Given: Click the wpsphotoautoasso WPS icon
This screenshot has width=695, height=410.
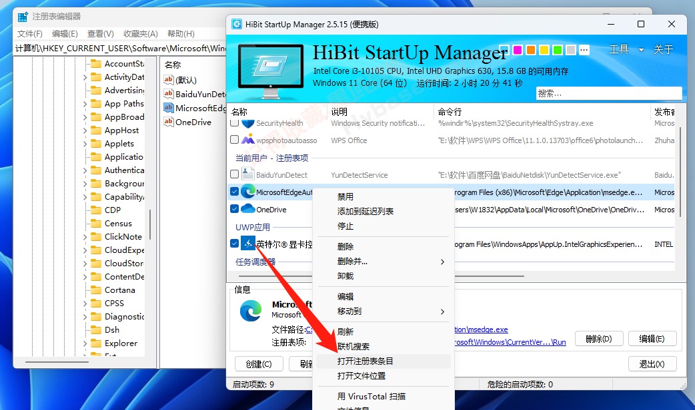Looking at the screenshot, I should coord(247,140).
